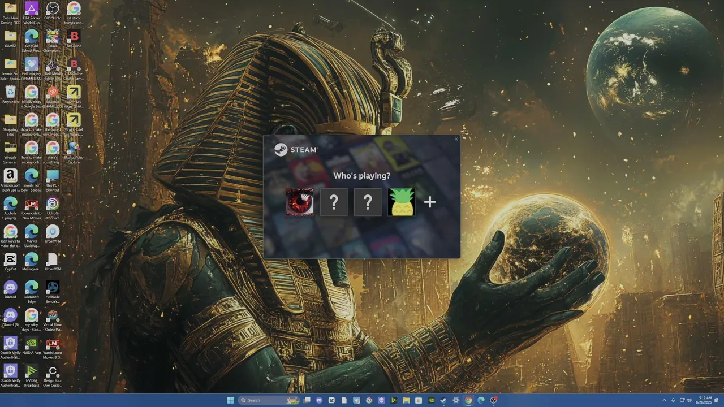Launch the Poker Champions desktop shortcut

(53, 41)
